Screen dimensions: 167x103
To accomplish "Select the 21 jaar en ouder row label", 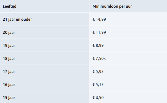I will coord(17,20).
